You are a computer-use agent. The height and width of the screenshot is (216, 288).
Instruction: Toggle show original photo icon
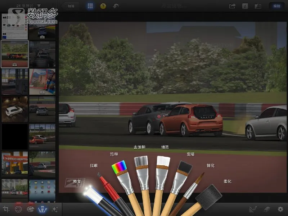tap(258, 6)
